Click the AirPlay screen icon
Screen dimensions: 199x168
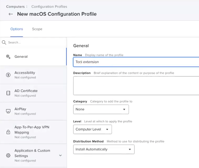tap(8, 111)
